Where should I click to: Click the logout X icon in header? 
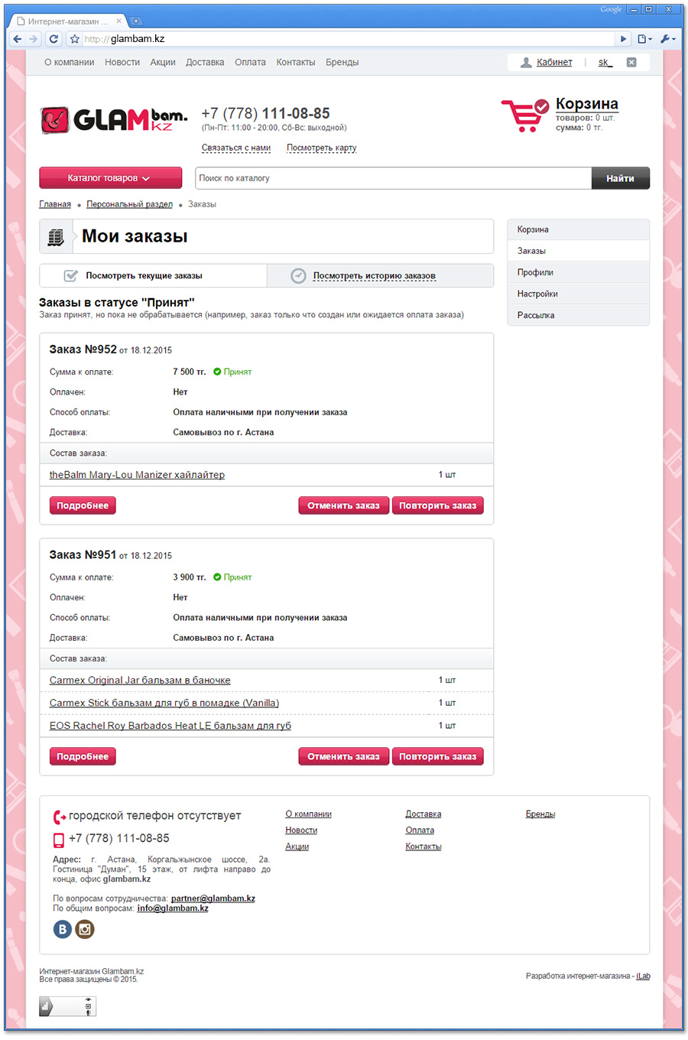point(631,63)
